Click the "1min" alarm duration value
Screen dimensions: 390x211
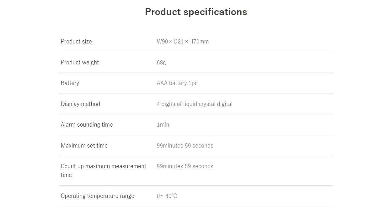(163, 125)
